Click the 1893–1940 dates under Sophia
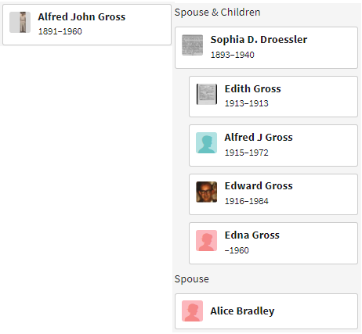Image resolution: width=362 pixels, height=334 pixels. click(x=233, y=55)
